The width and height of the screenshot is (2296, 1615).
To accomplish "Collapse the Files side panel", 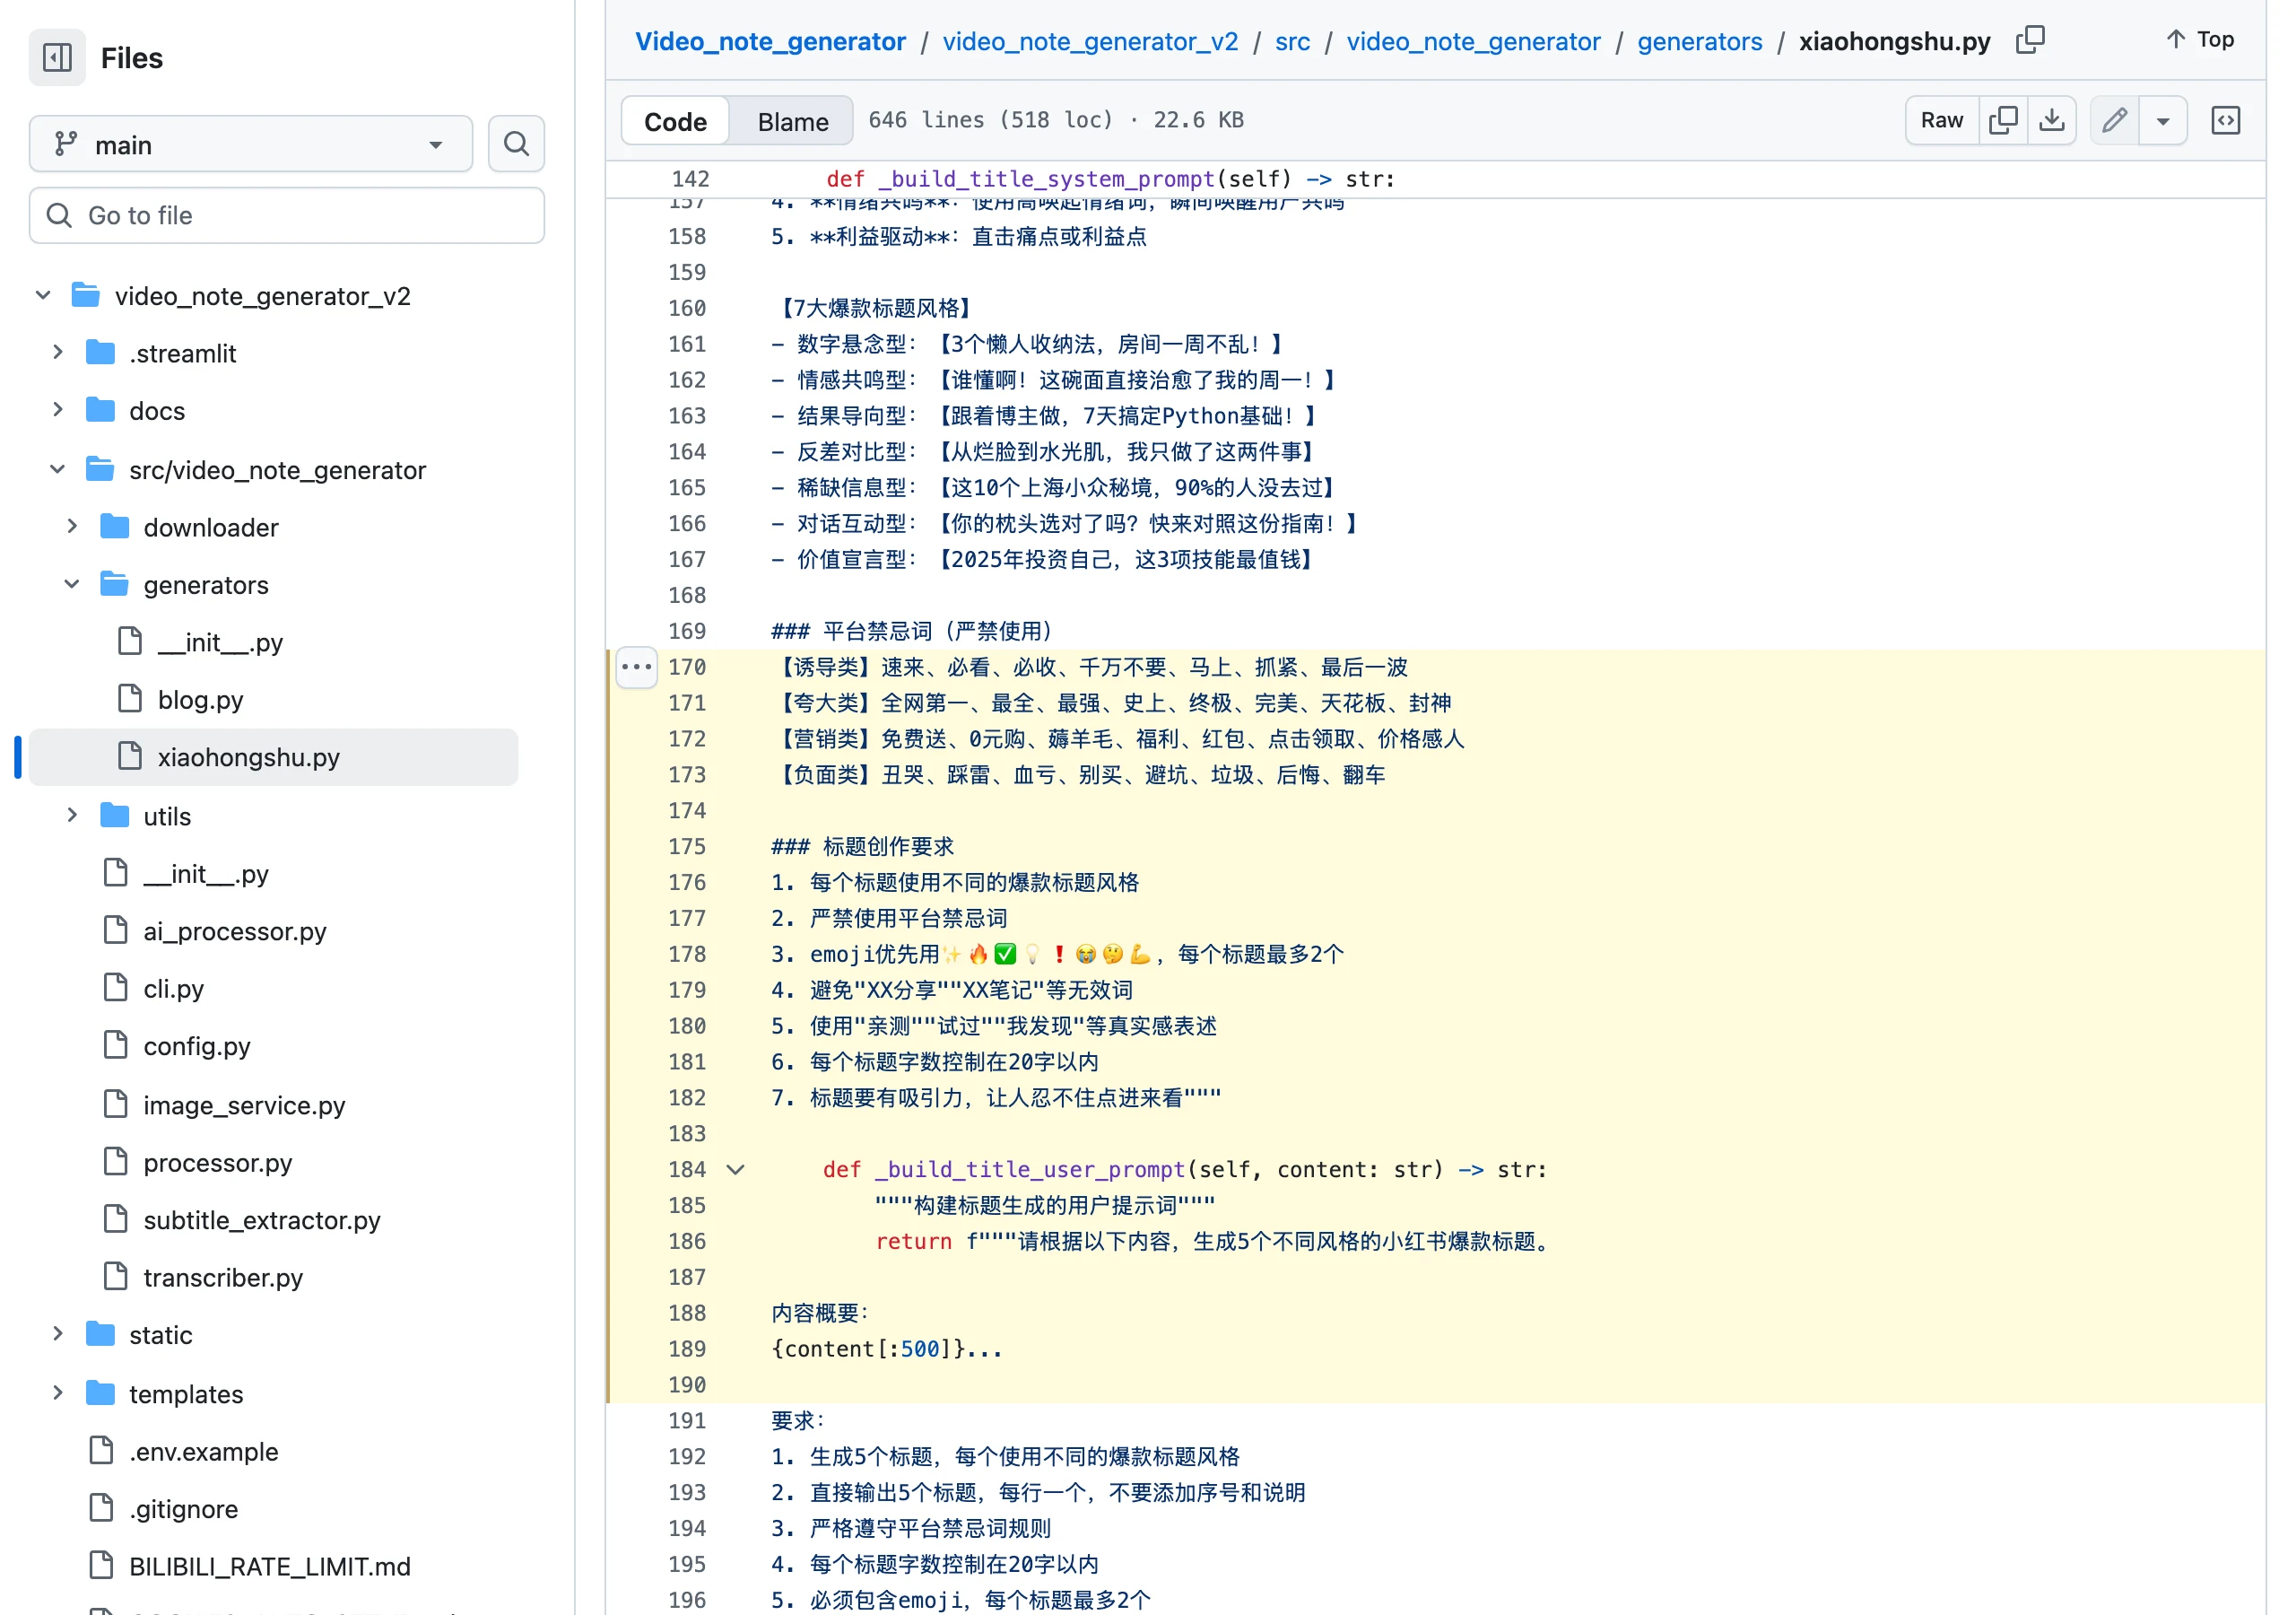I will pos(57,57).
